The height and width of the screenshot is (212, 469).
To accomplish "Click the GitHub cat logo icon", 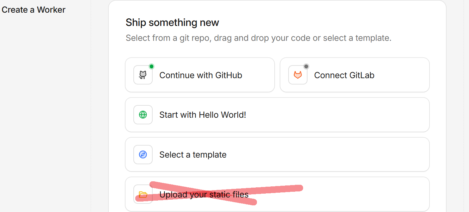I will [143, 75].
